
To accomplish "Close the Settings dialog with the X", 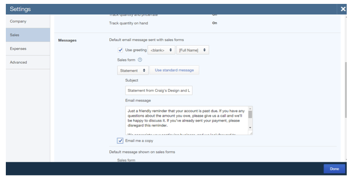I will [x=343, y=9].
